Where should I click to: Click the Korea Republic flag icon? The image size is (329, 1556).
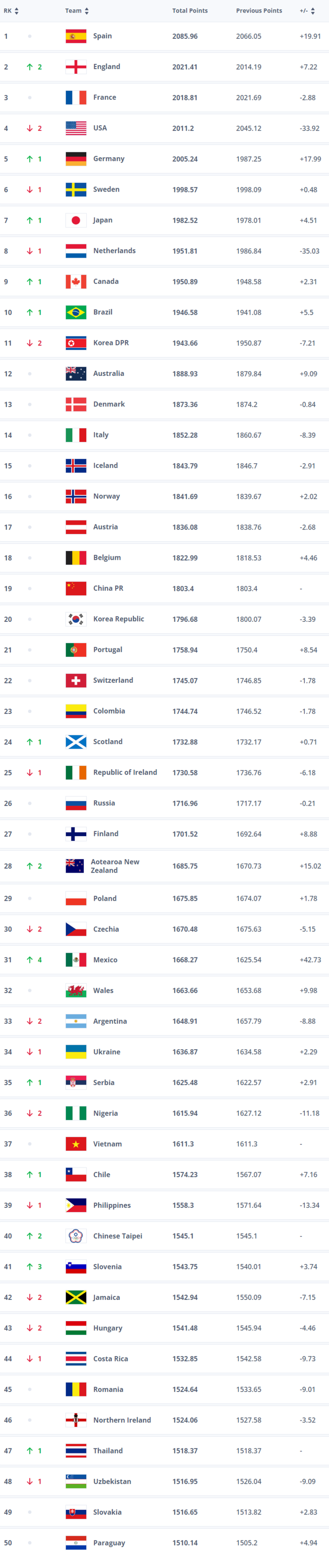coord(76,619)
